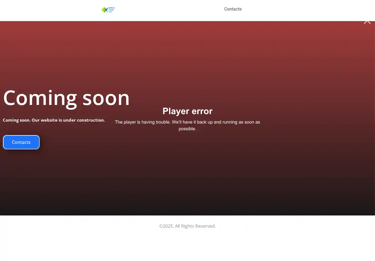375x261 pixels.
Task: Click "possible." on the error message's last line
Action: [x=187, y=129]
